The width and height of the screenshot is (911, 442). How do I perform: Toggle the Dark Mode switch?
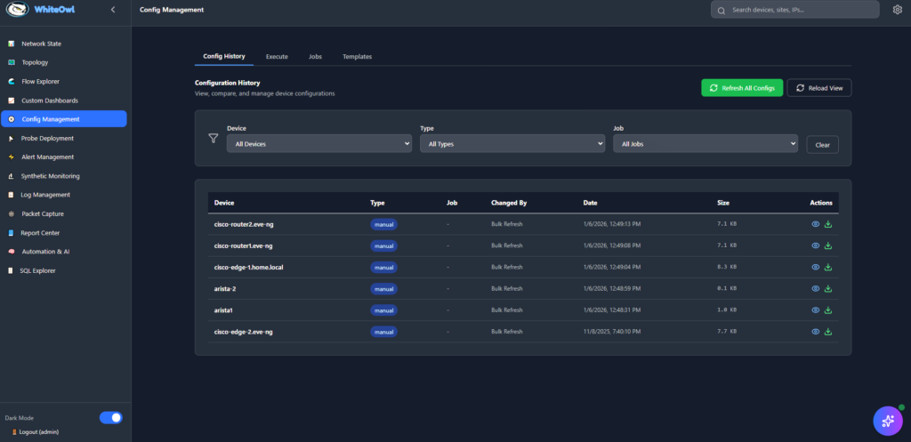click(110, 417)
